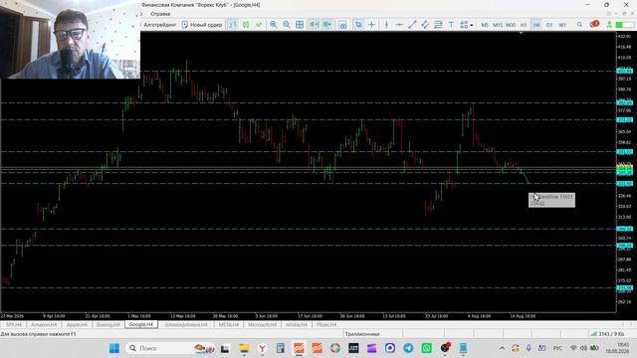Screen dimensions: 637x358
Task: Switch to the Apple,H4 chart tab
Action: click(x=77, y=325)
